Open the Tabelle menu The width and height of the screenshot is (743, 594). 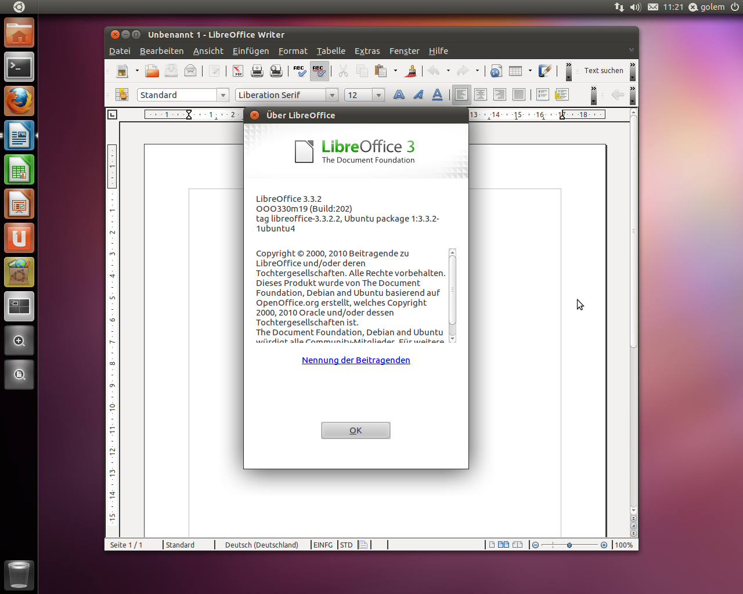pyautogui.click(x=331, y=51)
